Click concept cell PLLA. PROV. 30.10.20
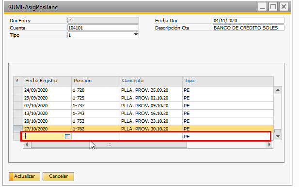The image size is (299, 187). [151, 129]
